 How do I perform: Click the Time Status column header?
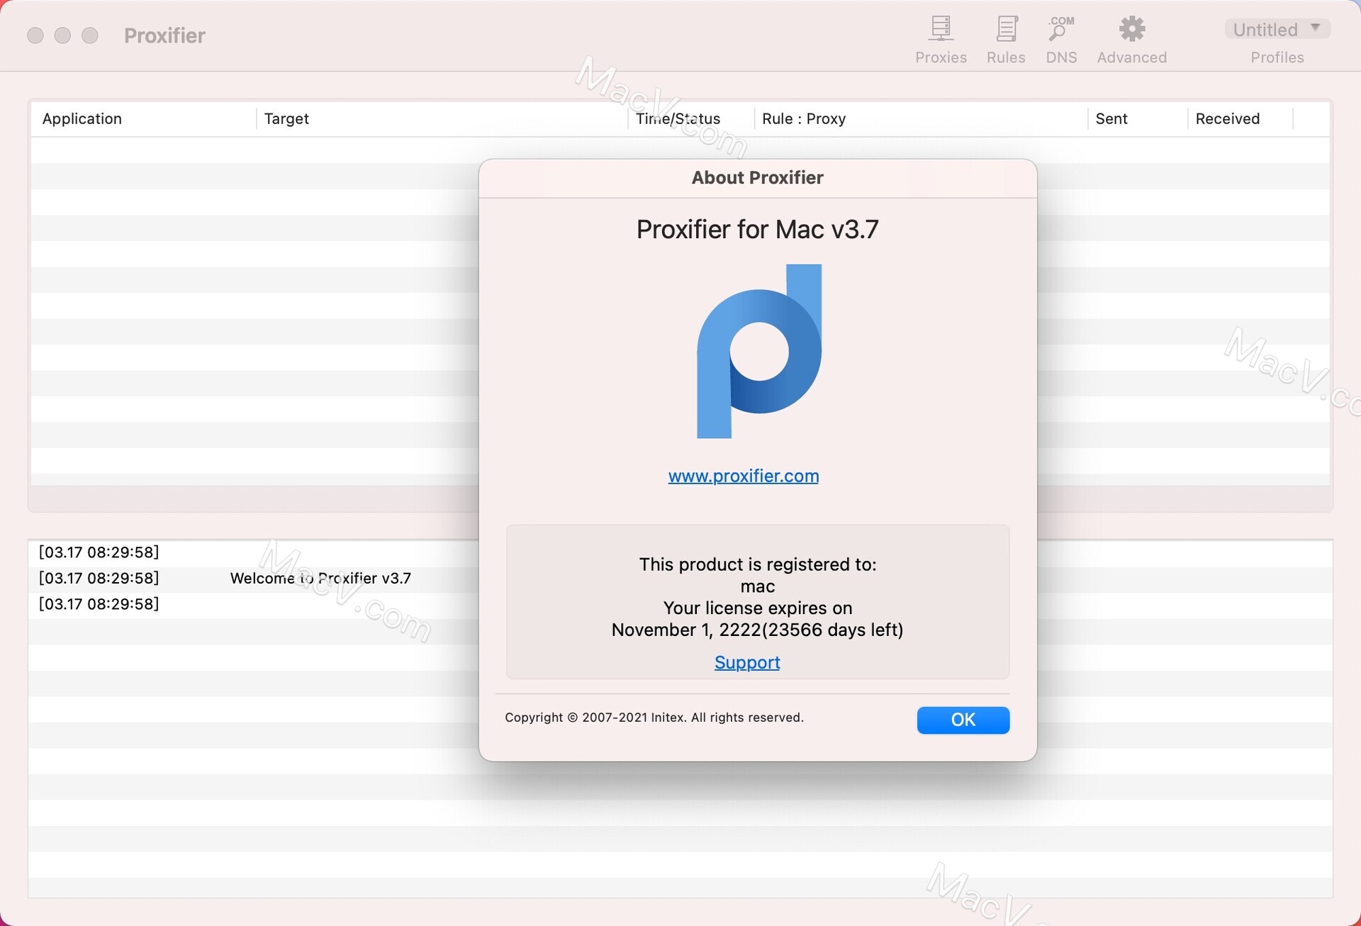pos(678,118)
